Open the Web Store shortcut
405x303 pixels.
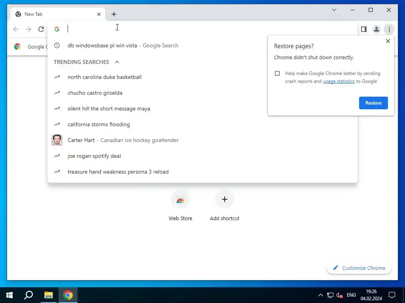tap(180, 206)
